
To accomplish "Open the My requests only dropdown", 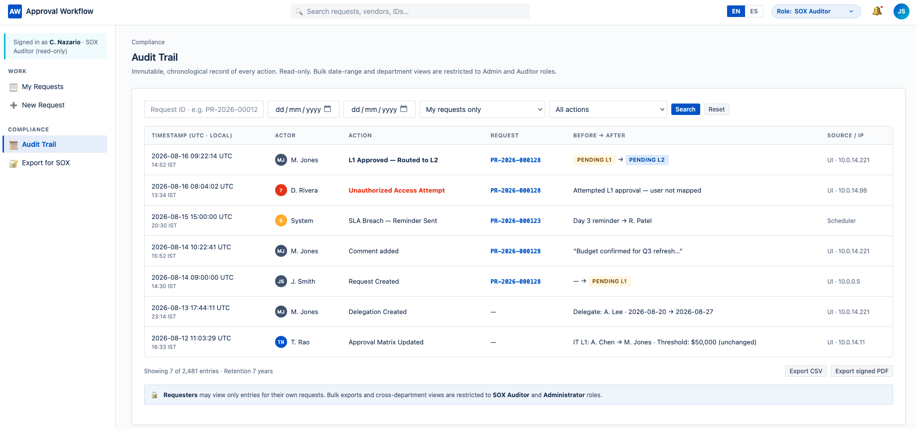I will click(x=482, y=109).
